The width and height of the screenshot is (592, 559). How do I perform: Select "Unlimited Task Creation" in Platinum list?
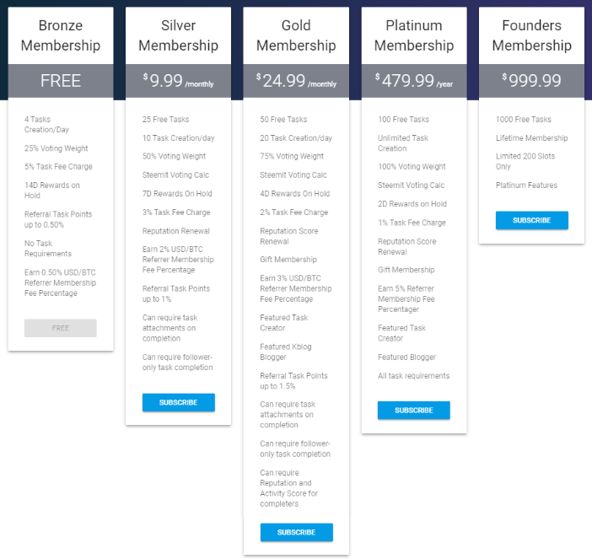pyautogui.click(x=403, y=143)
